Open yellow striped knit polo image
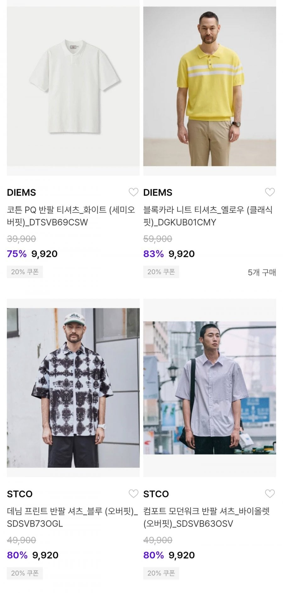This screenshot has width=283, height=593. point(210,87)
